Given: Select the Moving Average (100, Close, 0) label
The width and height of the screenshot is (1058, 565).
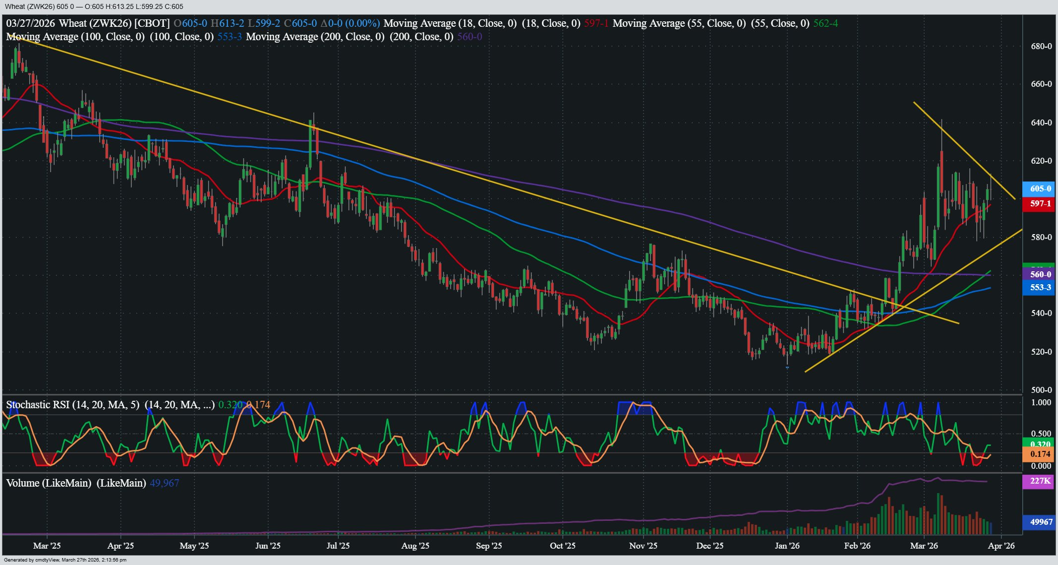Looking at the screenshot, I should pyautogui.click(x=75, y=37).
